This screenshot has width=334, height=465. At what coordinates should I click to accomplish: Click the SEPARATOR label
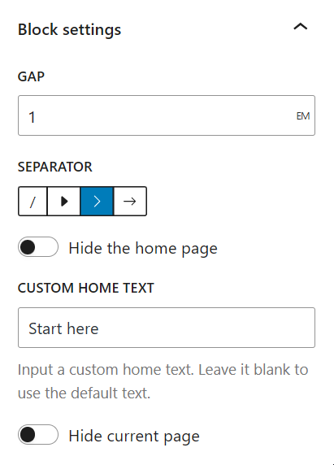tap(54, 167)
